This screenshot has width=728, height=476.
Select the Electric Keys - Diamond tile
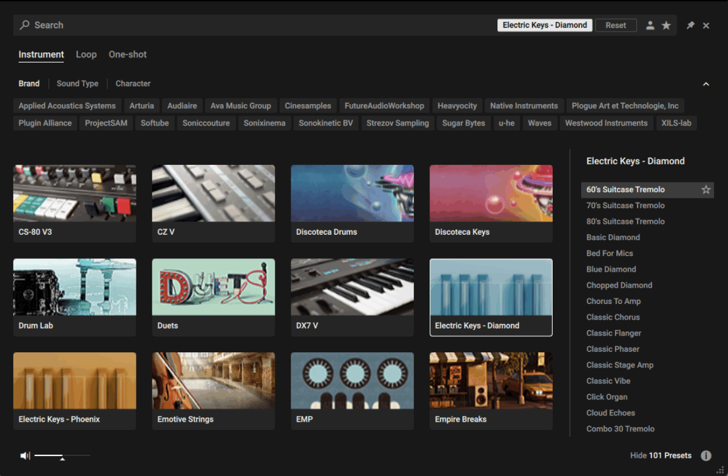[x=491, y=298]
